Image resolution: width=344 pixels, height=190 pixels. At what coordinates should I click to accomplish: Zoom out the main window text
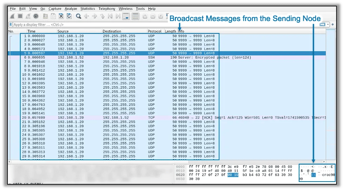153,16
